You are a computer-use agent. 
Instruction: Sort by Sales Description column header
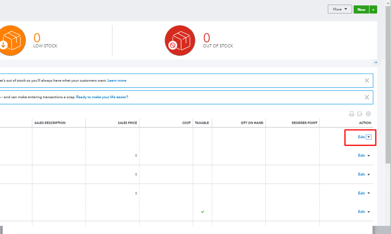pyautogui.click(x=50, y=123)
